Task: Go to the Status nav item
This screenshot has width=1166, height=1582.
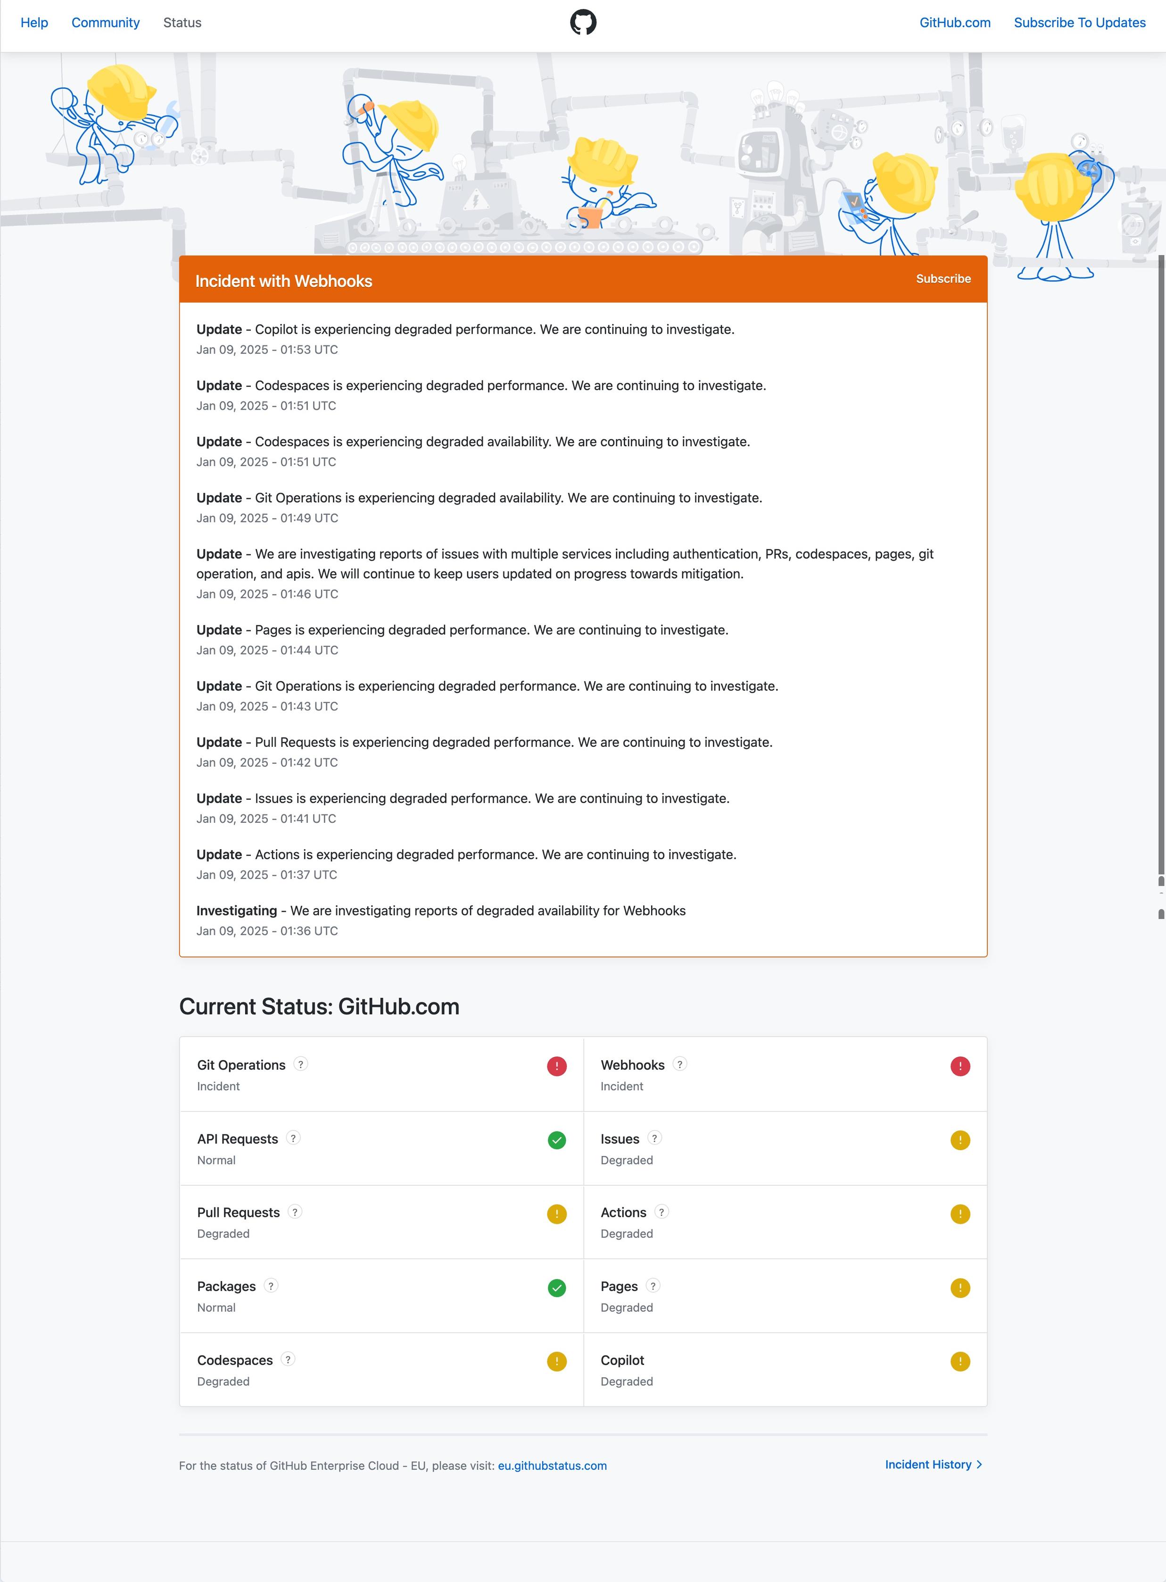Action: 182,23
